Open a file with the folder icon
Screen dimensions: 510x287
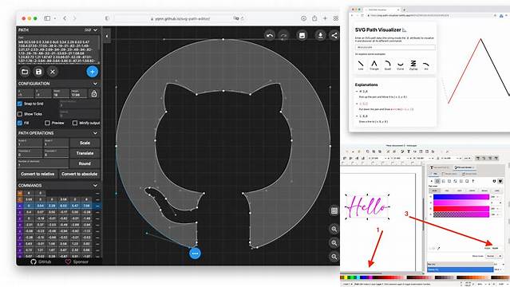(25, 72)
